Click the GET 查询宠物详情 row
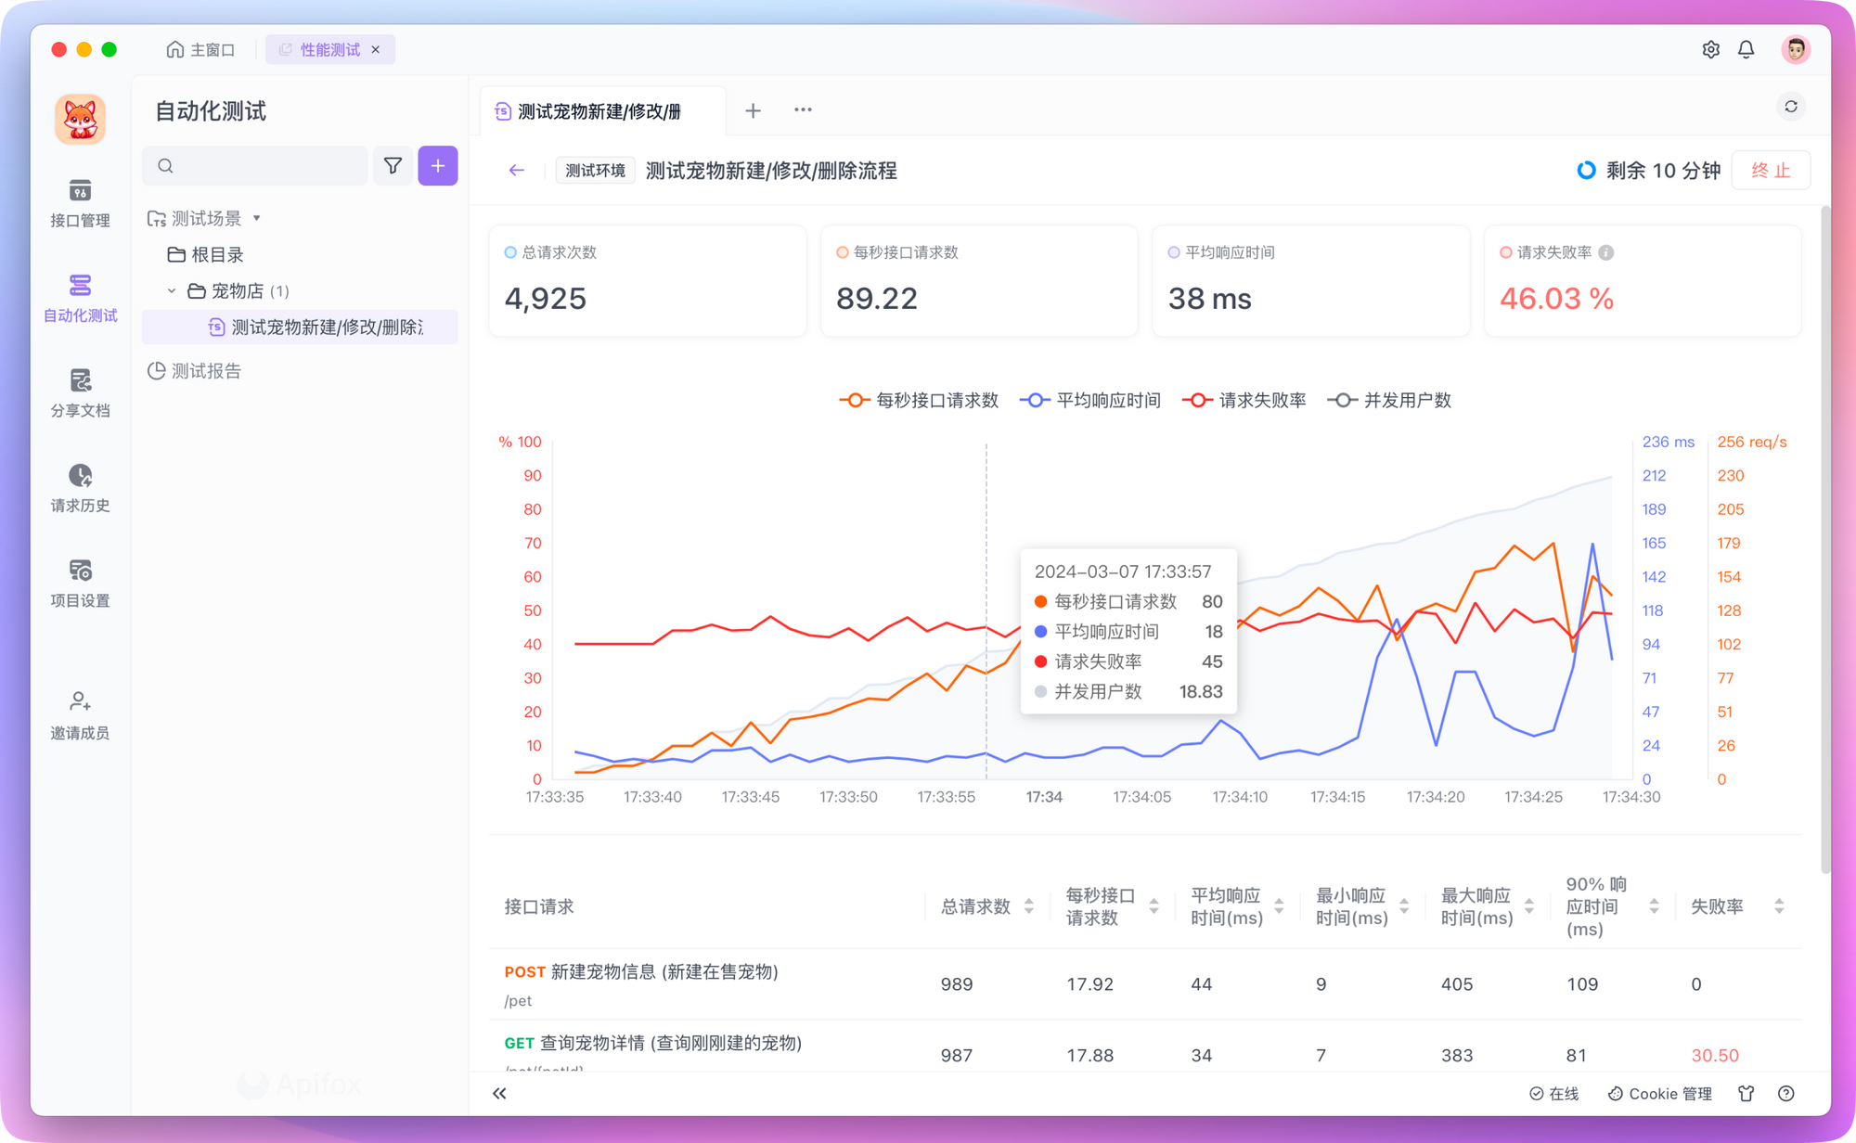 click(1145, 1047)
